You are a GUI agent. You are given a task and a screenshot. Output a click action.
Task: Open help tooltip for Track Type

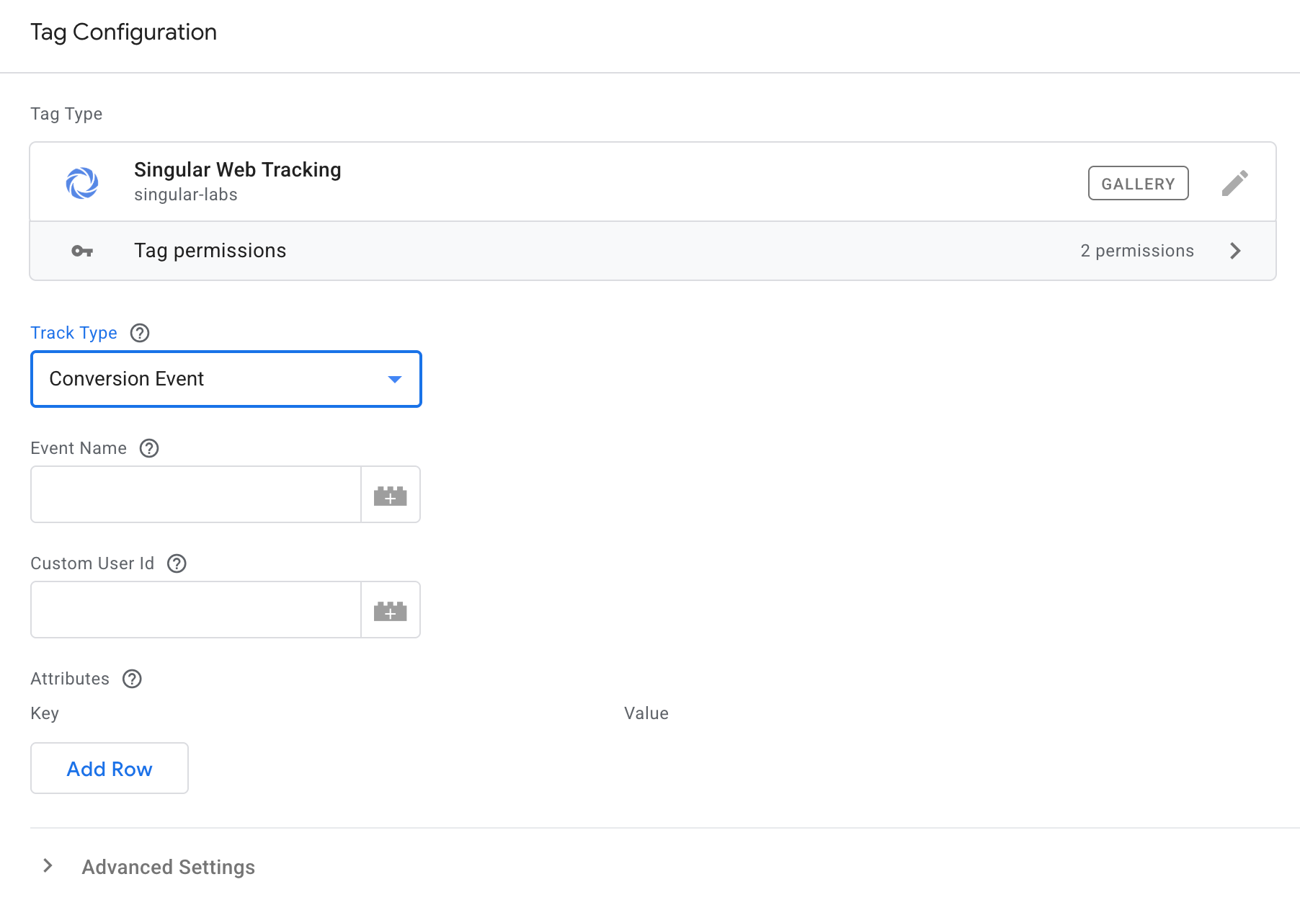[140, 333]
